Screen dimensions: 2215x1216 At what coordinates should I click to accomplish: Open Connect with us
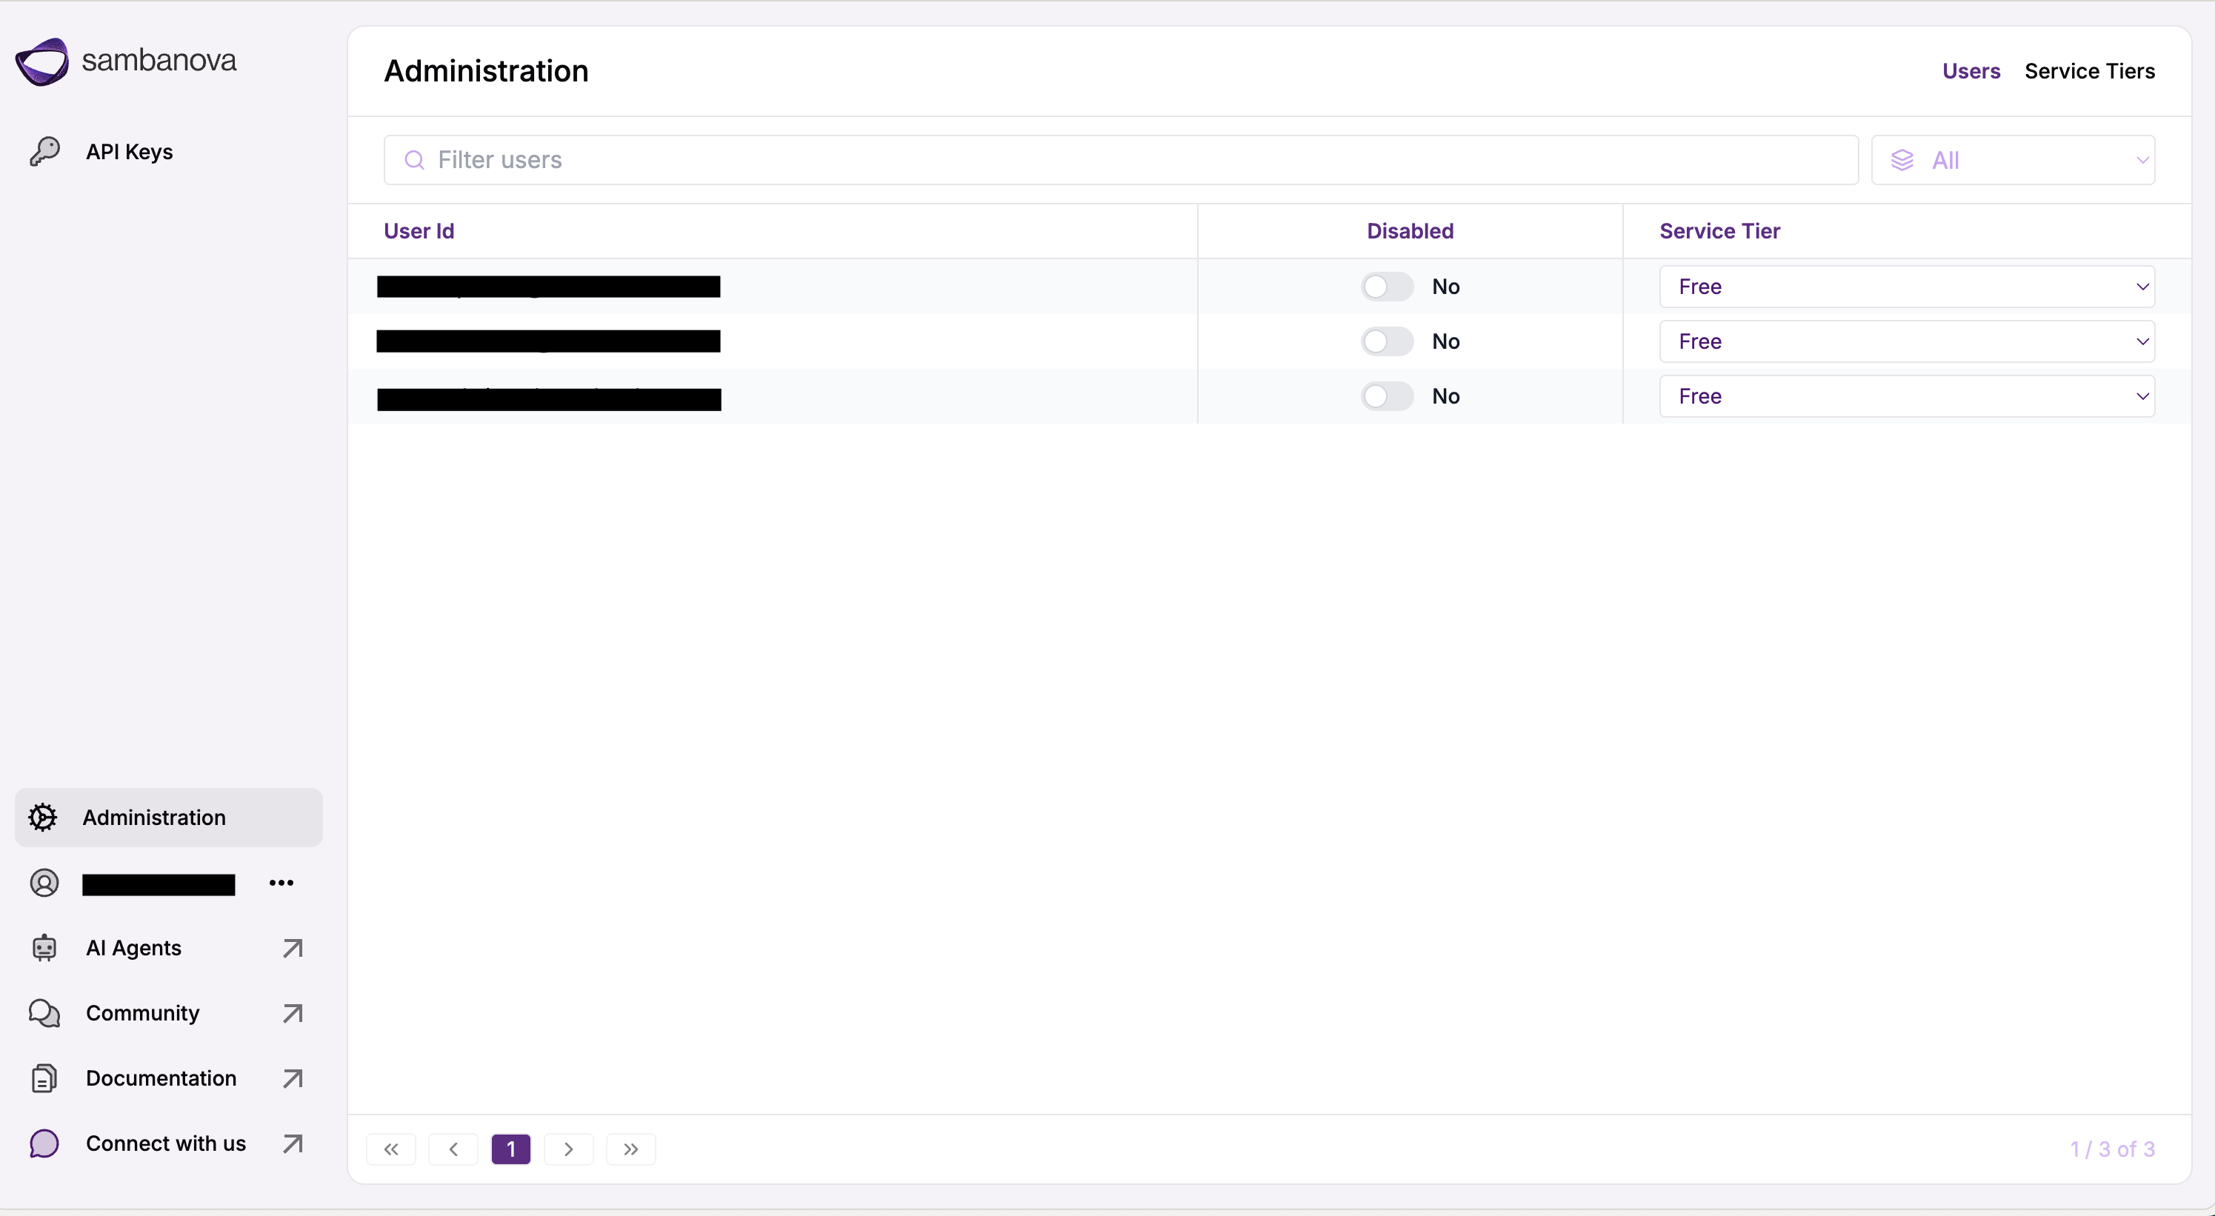pyautogui.click(x=165, y=1144)
